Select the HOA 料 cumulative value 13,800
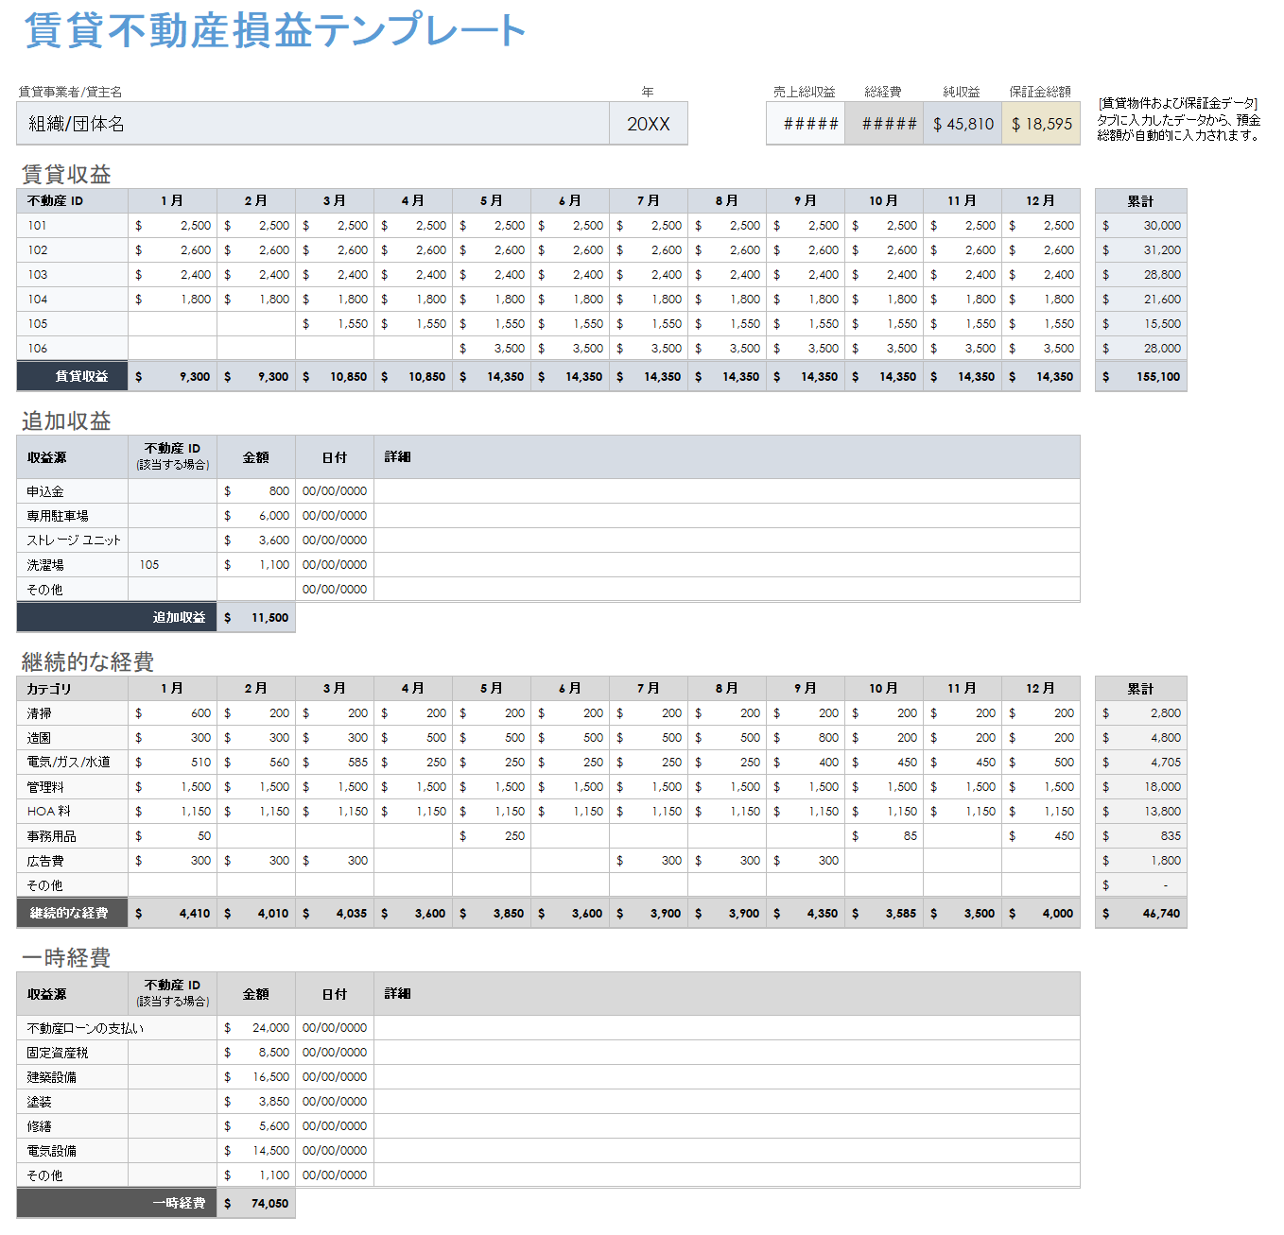Screen dimensions: 1284x1235 tap(1141, 812)
